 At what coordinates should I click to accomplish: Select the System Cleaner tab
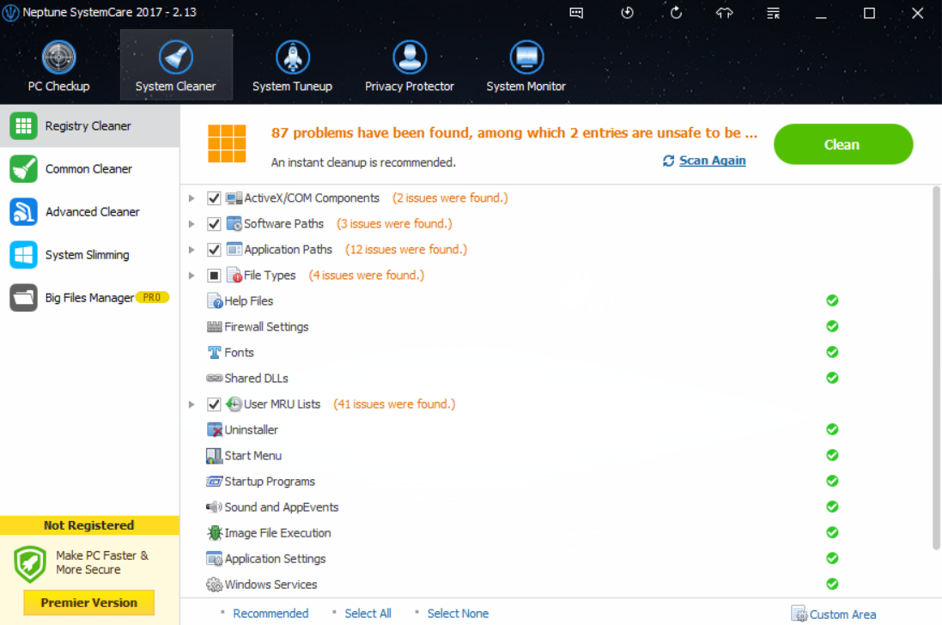pos(176,65)
